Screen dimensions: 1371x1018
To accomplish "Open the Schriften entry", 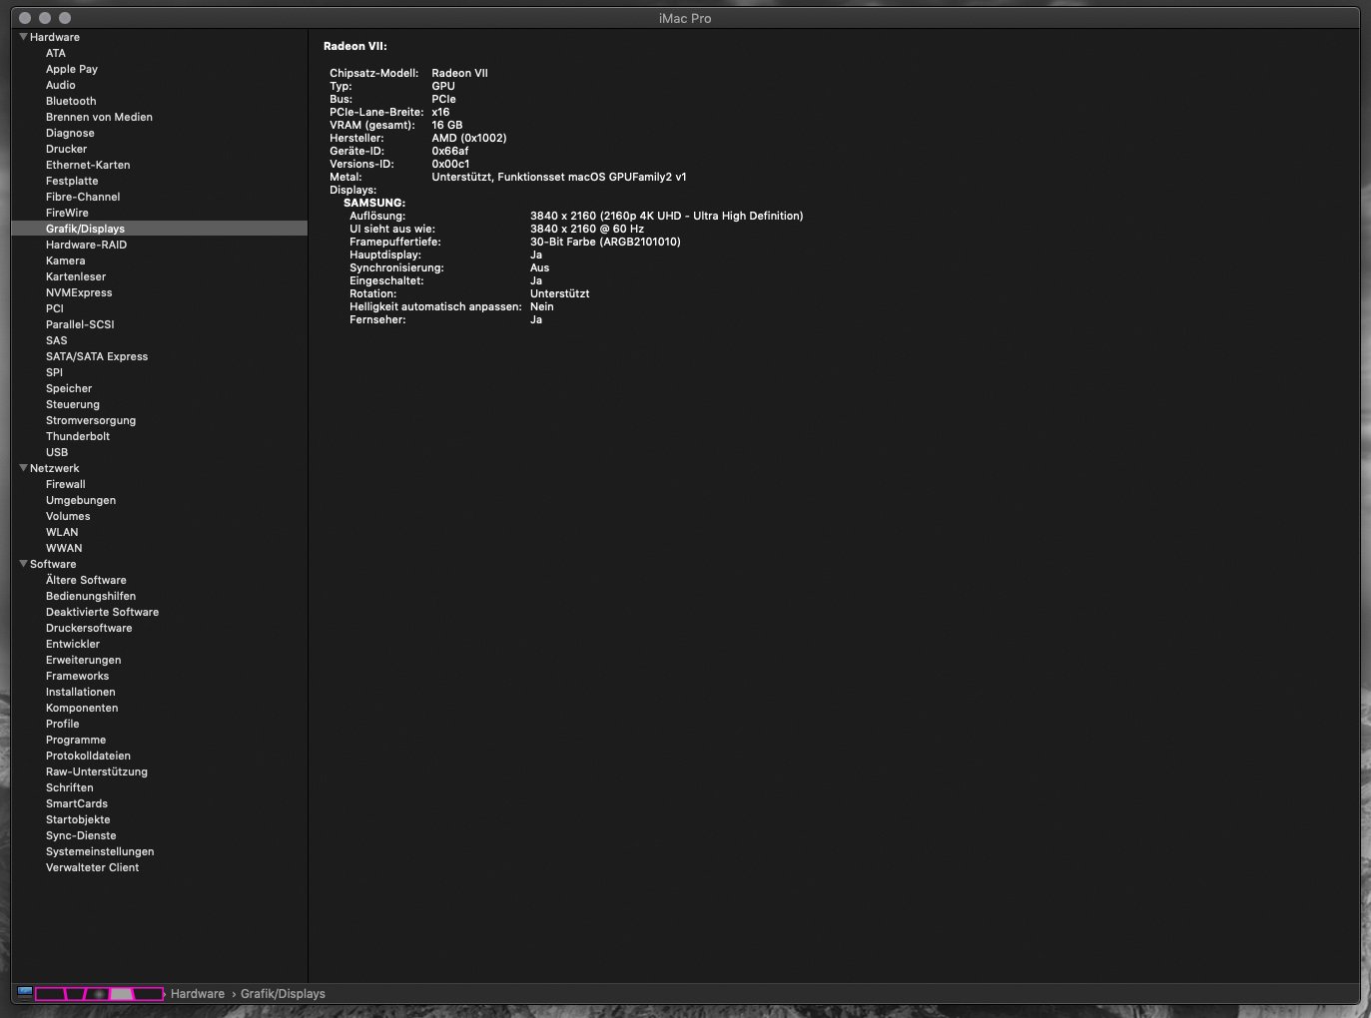I will tap(70, 787).
